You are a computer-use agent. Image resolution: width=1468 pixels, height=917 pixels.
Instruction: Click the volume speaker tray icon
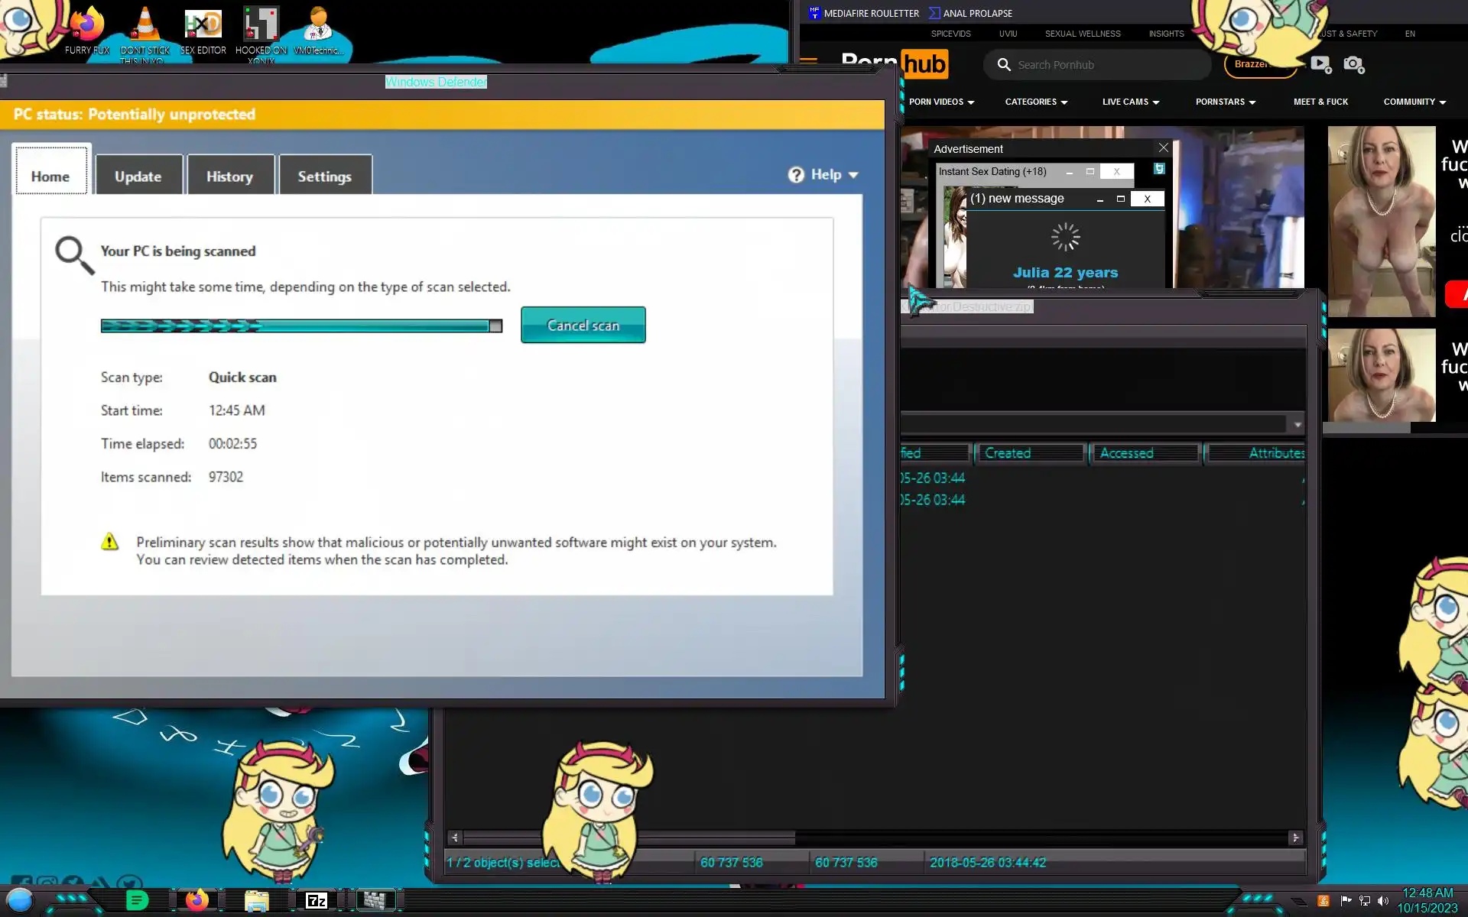click(x=1382, y=901)
